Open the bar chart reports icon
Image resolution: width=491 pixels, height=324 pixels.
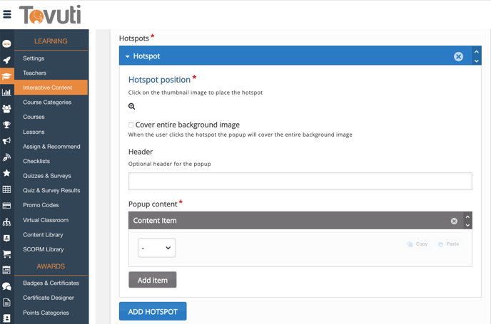pos(6,92)
